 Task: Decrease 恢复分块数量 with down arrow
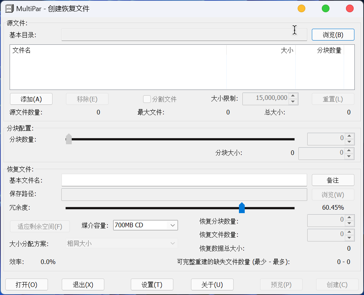coord(349,223)
